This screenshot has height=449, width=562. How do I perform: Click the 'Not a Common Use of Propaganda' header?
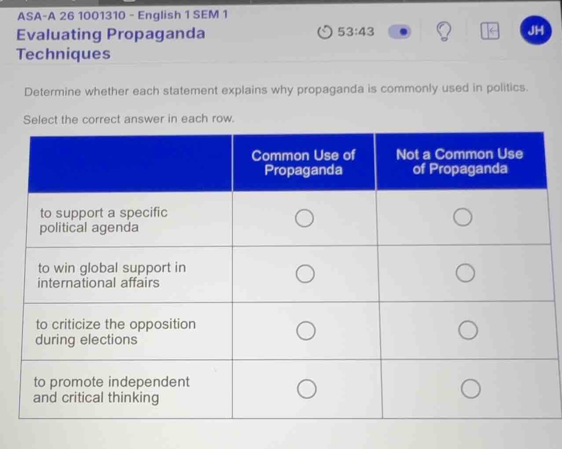[x=459, y=161]
